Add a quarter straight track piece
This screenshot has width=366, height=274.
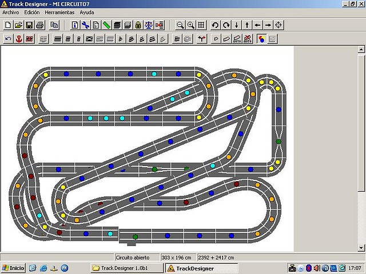point(79,39)
